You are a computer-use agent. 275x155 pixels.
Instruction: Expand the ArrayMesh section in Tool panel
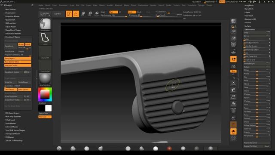[x=249, y=6]
